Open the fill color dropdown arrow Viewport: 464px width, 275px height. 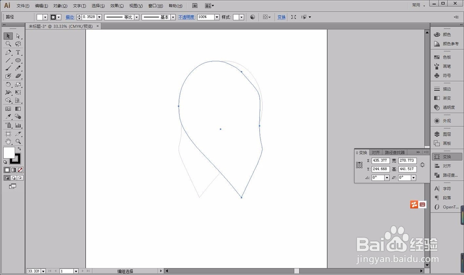(x=45, y=18)
